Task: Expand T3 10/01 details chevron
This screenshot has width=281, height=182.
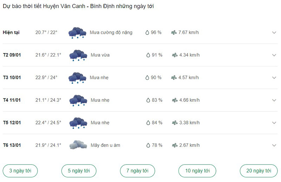Action: coord(274,78)
